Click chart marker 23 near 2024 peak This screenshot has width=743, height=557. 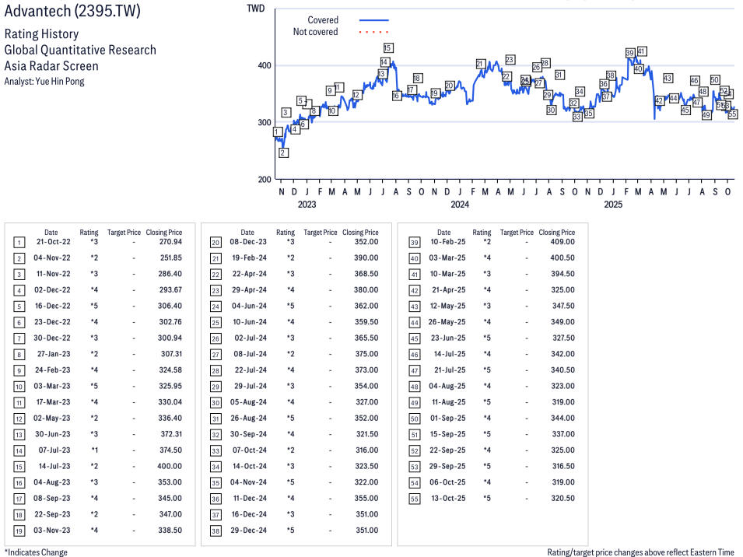pyautogui.click(x=510, y=60)
